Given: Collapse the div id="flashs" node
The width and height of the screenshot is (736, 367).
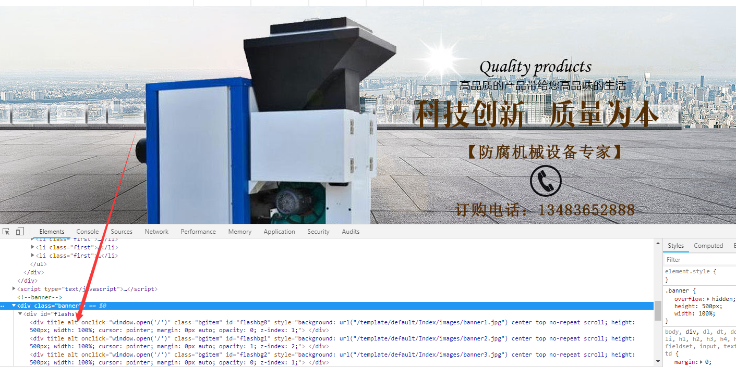Looking at the screenshot, I should click(x=20, y=314).
